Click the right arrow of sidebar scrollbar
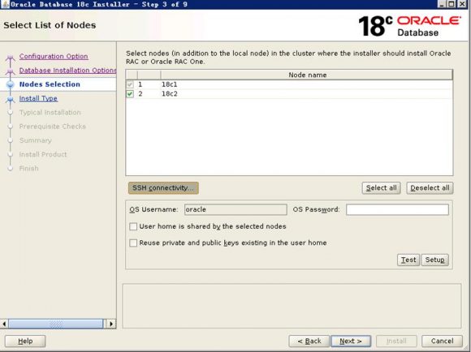The height and width of the screenshot is (352, 471). point(111,324)
